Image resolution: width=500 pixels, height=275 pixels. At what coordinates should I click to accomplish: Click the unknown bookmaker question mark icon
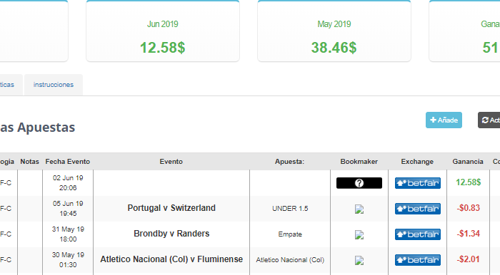click(359, 183)
